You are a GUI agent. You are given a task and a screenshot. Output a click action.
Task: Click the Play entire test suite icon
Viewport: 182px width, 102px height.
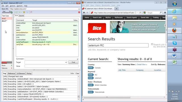point(16,12)
